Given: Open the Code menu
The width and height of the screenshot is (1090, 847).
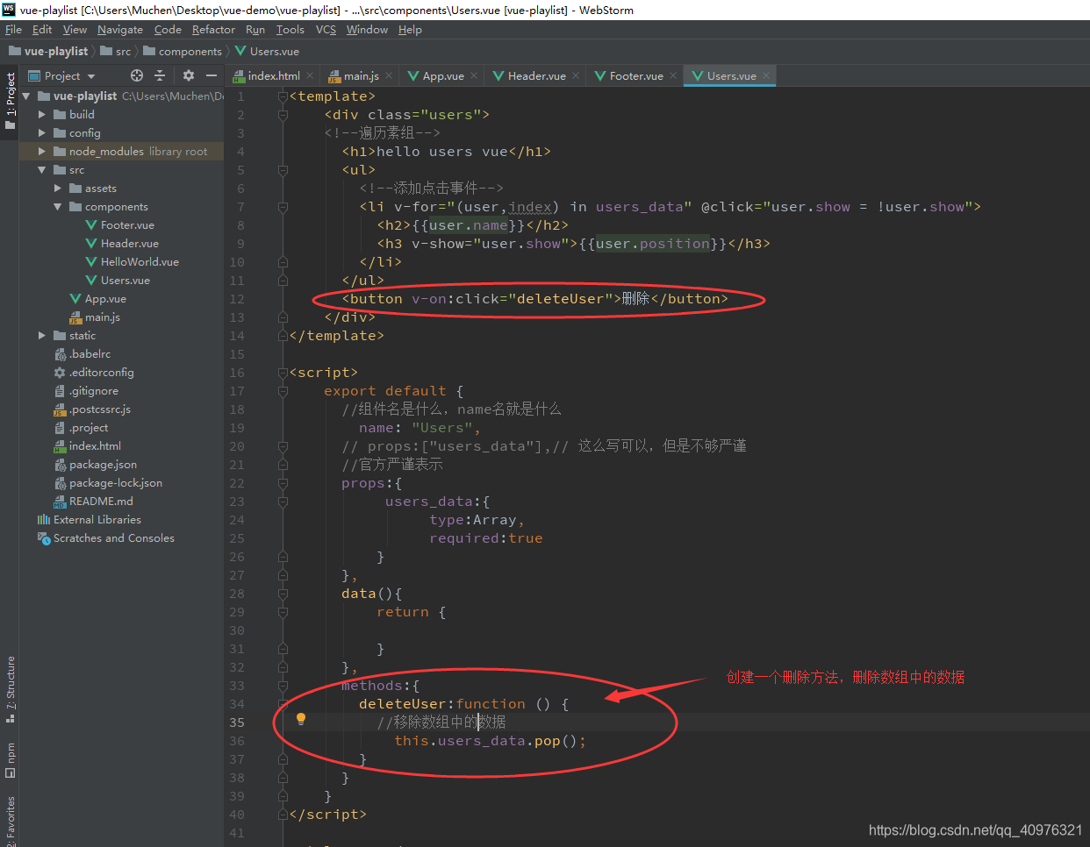Looking at the screenshot, I should click(168, 30).
